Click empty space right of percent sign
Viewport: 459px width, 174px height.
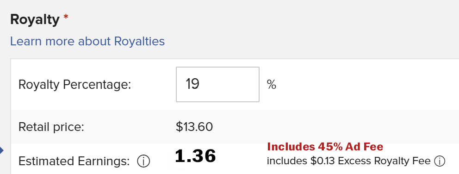(366, 85)
